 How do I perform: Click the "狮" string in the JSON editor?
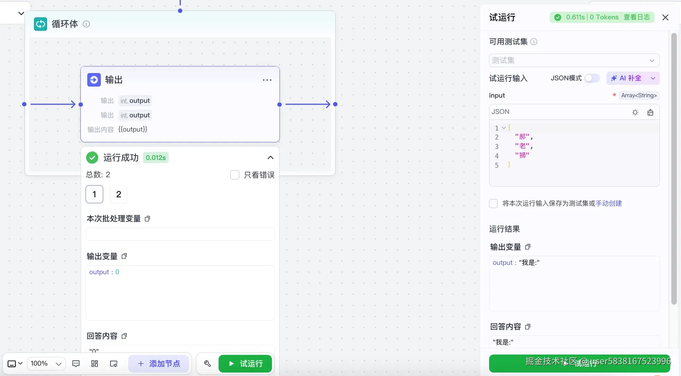pos(522,155)
